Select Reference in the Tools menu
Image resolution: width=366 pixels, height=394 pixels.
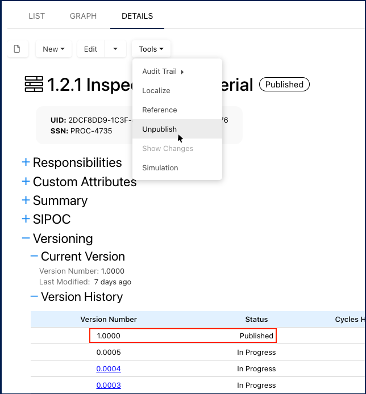[160, 110]
